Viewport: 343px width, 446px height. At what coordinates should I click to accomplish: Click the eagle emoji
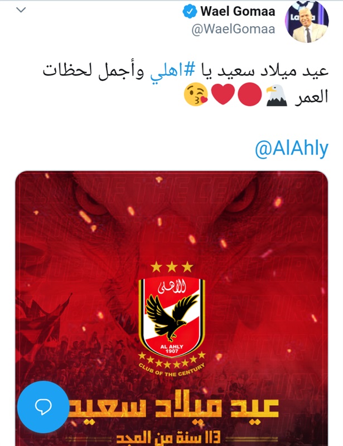coord(277,95)
